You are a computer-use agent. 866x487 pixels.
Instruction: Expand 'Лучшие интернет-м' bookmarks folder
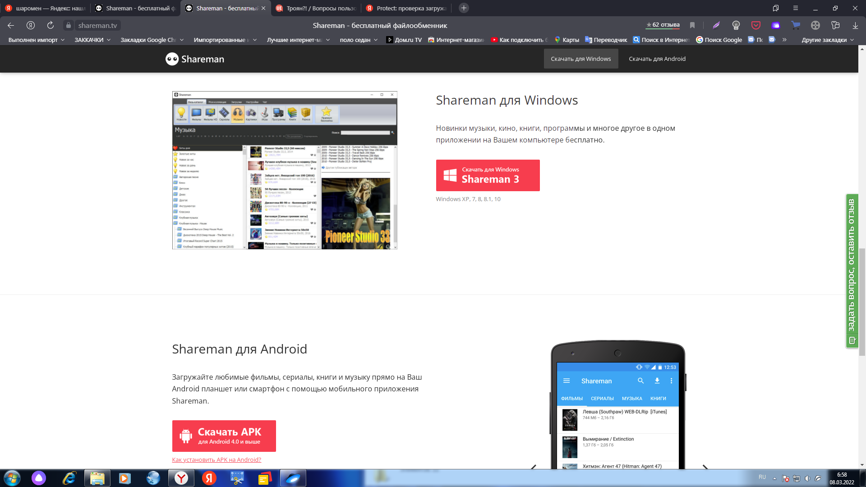click(298, 40)
